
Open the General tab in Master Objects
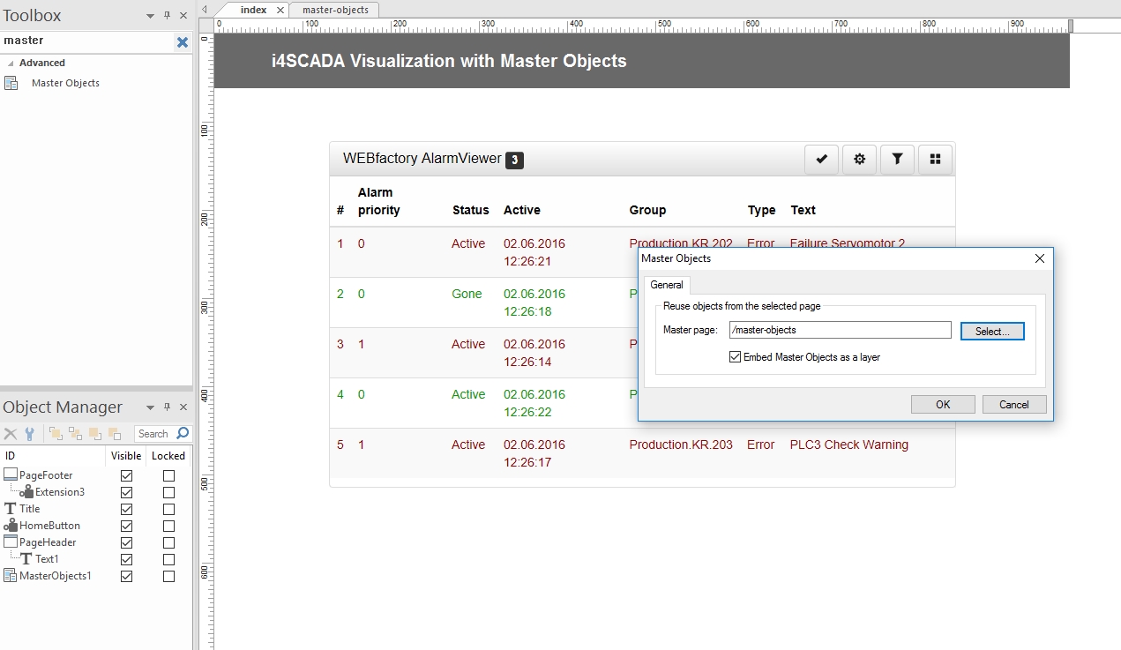pyautogui.click(x=667, y=285)
